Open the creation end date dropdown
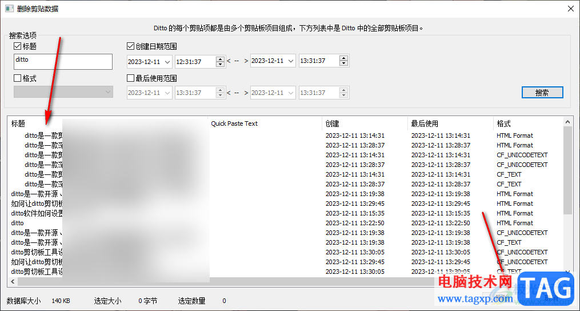This screenshot has height=311, width=580. pos(291,61)
